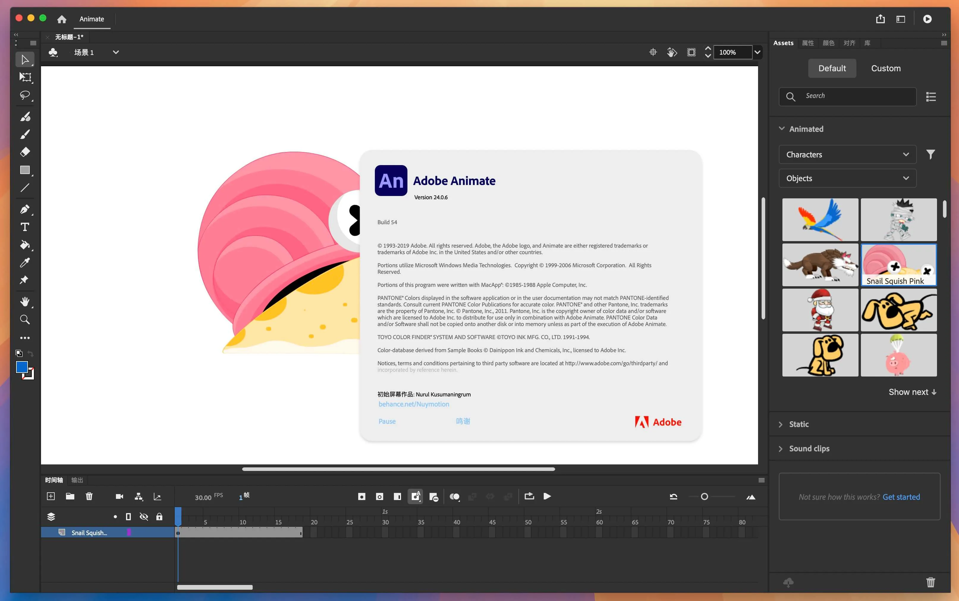Viewport: 959px width, 601px height.
Task: Select the Paint Bucket tool
Action: (25, 245)
